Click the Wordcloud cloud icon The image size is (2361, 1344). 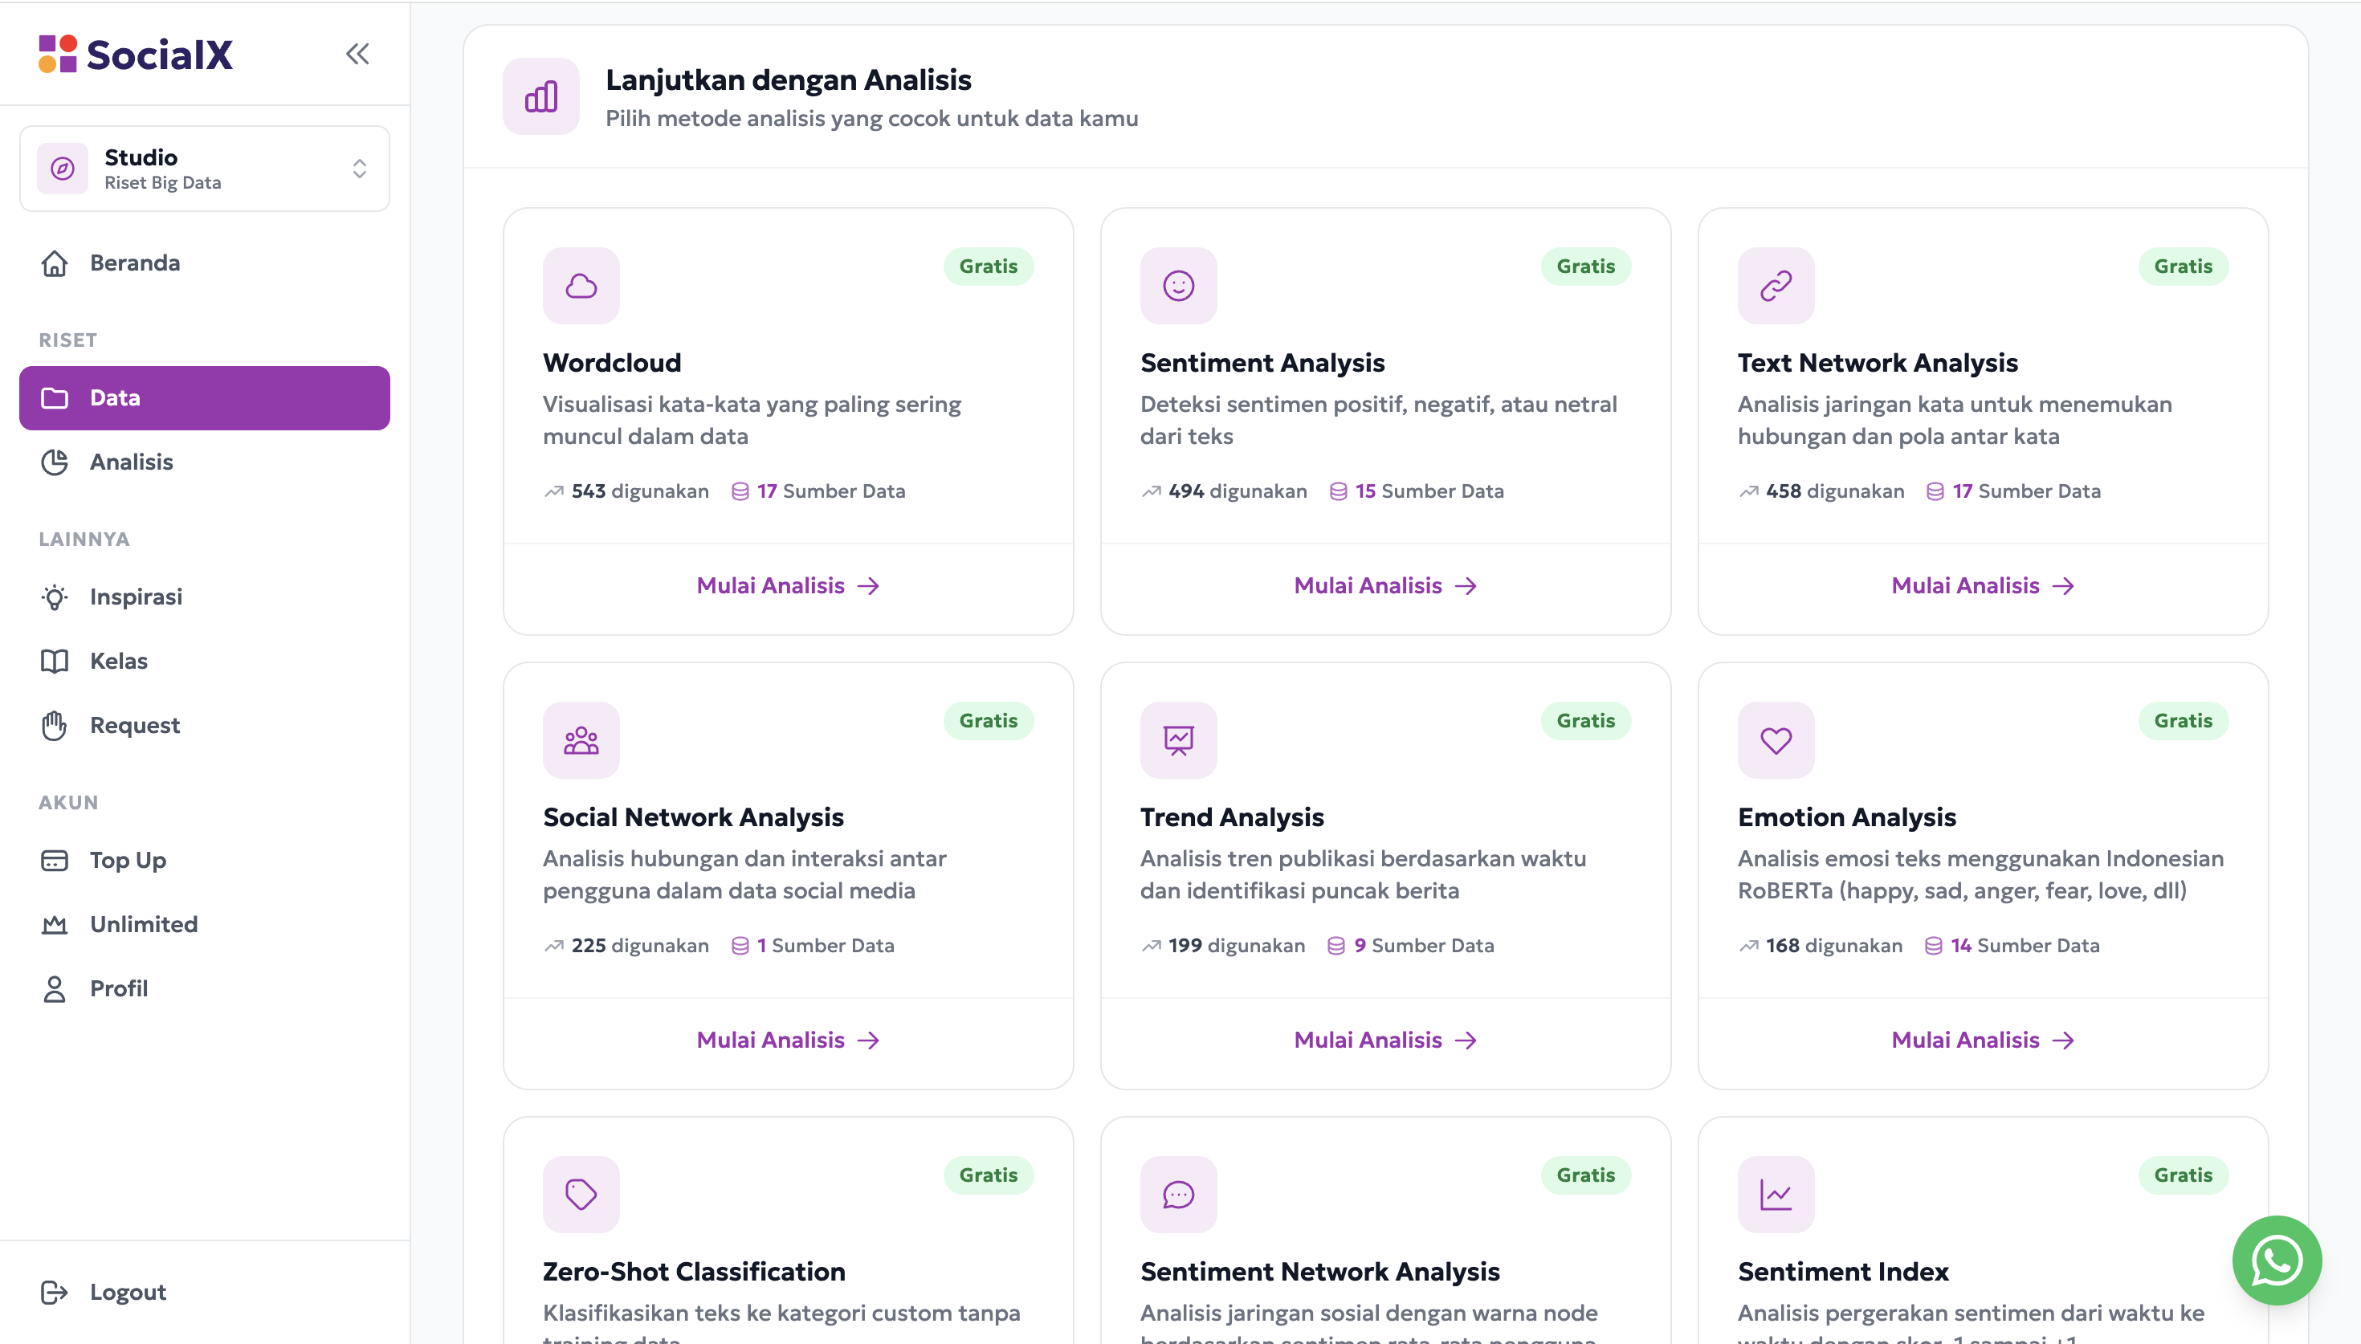click(581, 285)
